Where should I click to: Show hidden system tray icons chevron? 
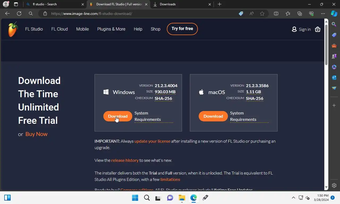(x=294, y=198)
